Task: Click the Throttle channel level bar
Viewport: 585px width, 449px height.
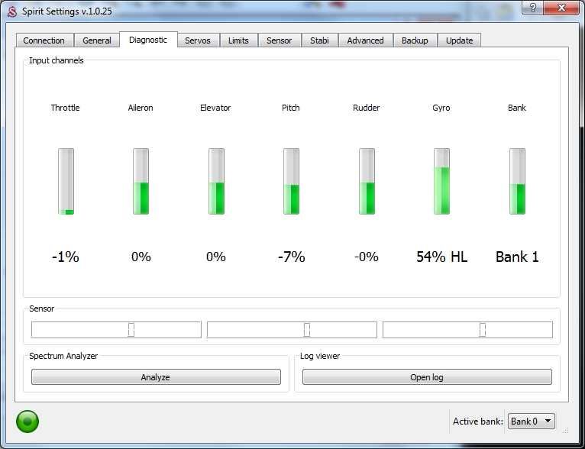Action: pyautogui.click(x=66, y=182)
